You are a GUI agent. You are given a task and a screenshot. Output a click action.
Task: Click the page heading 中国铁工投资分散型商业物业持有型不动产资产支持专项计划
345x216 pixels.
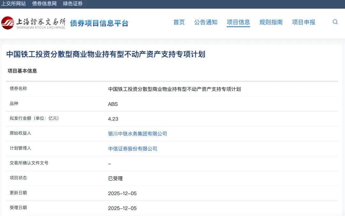point(106,54)
